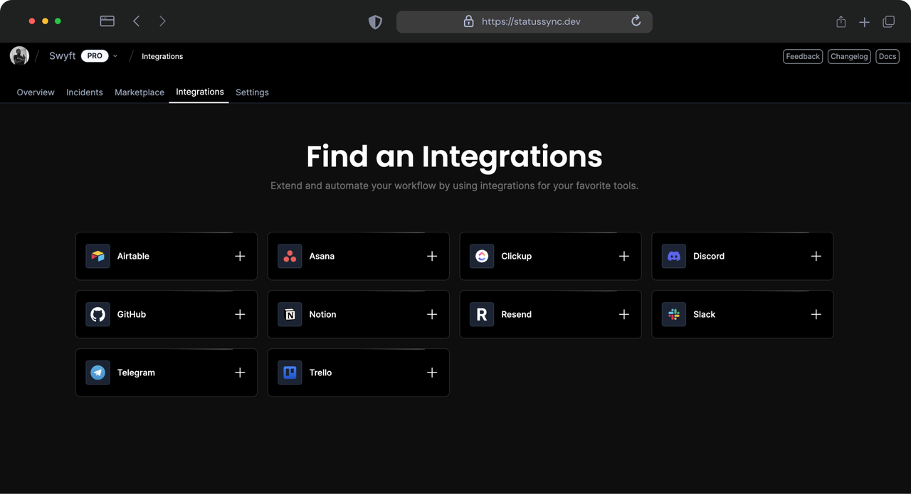Click the Airtable card label
The image size is (911, 494).
point(133,256)
